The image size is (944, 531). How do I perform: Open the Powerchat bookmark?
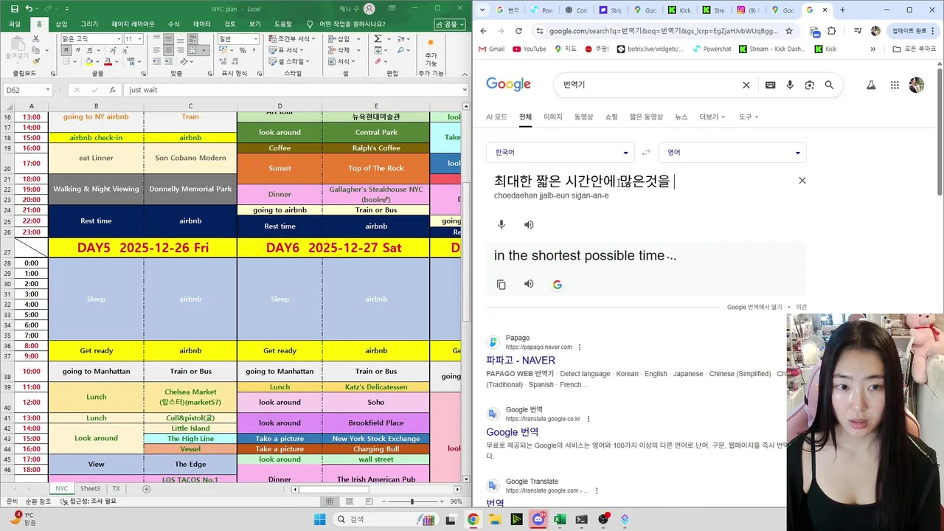coord(712,49)
